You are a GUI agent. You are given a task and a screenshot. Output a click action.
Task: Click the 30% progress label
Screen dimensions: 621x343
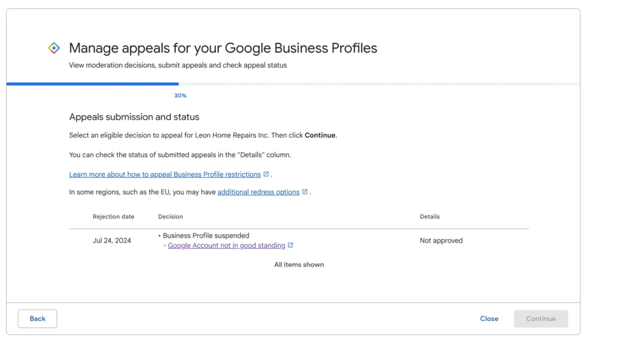click(180, 96)
